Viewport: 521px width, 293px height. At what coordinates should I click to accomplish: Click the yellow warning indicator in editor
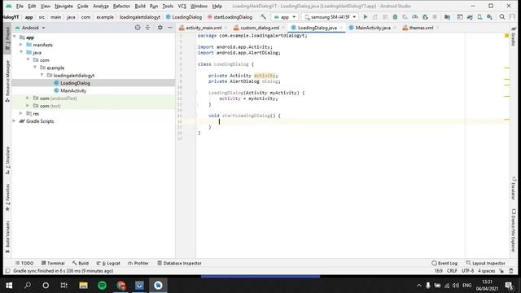(x=506, y=35)
